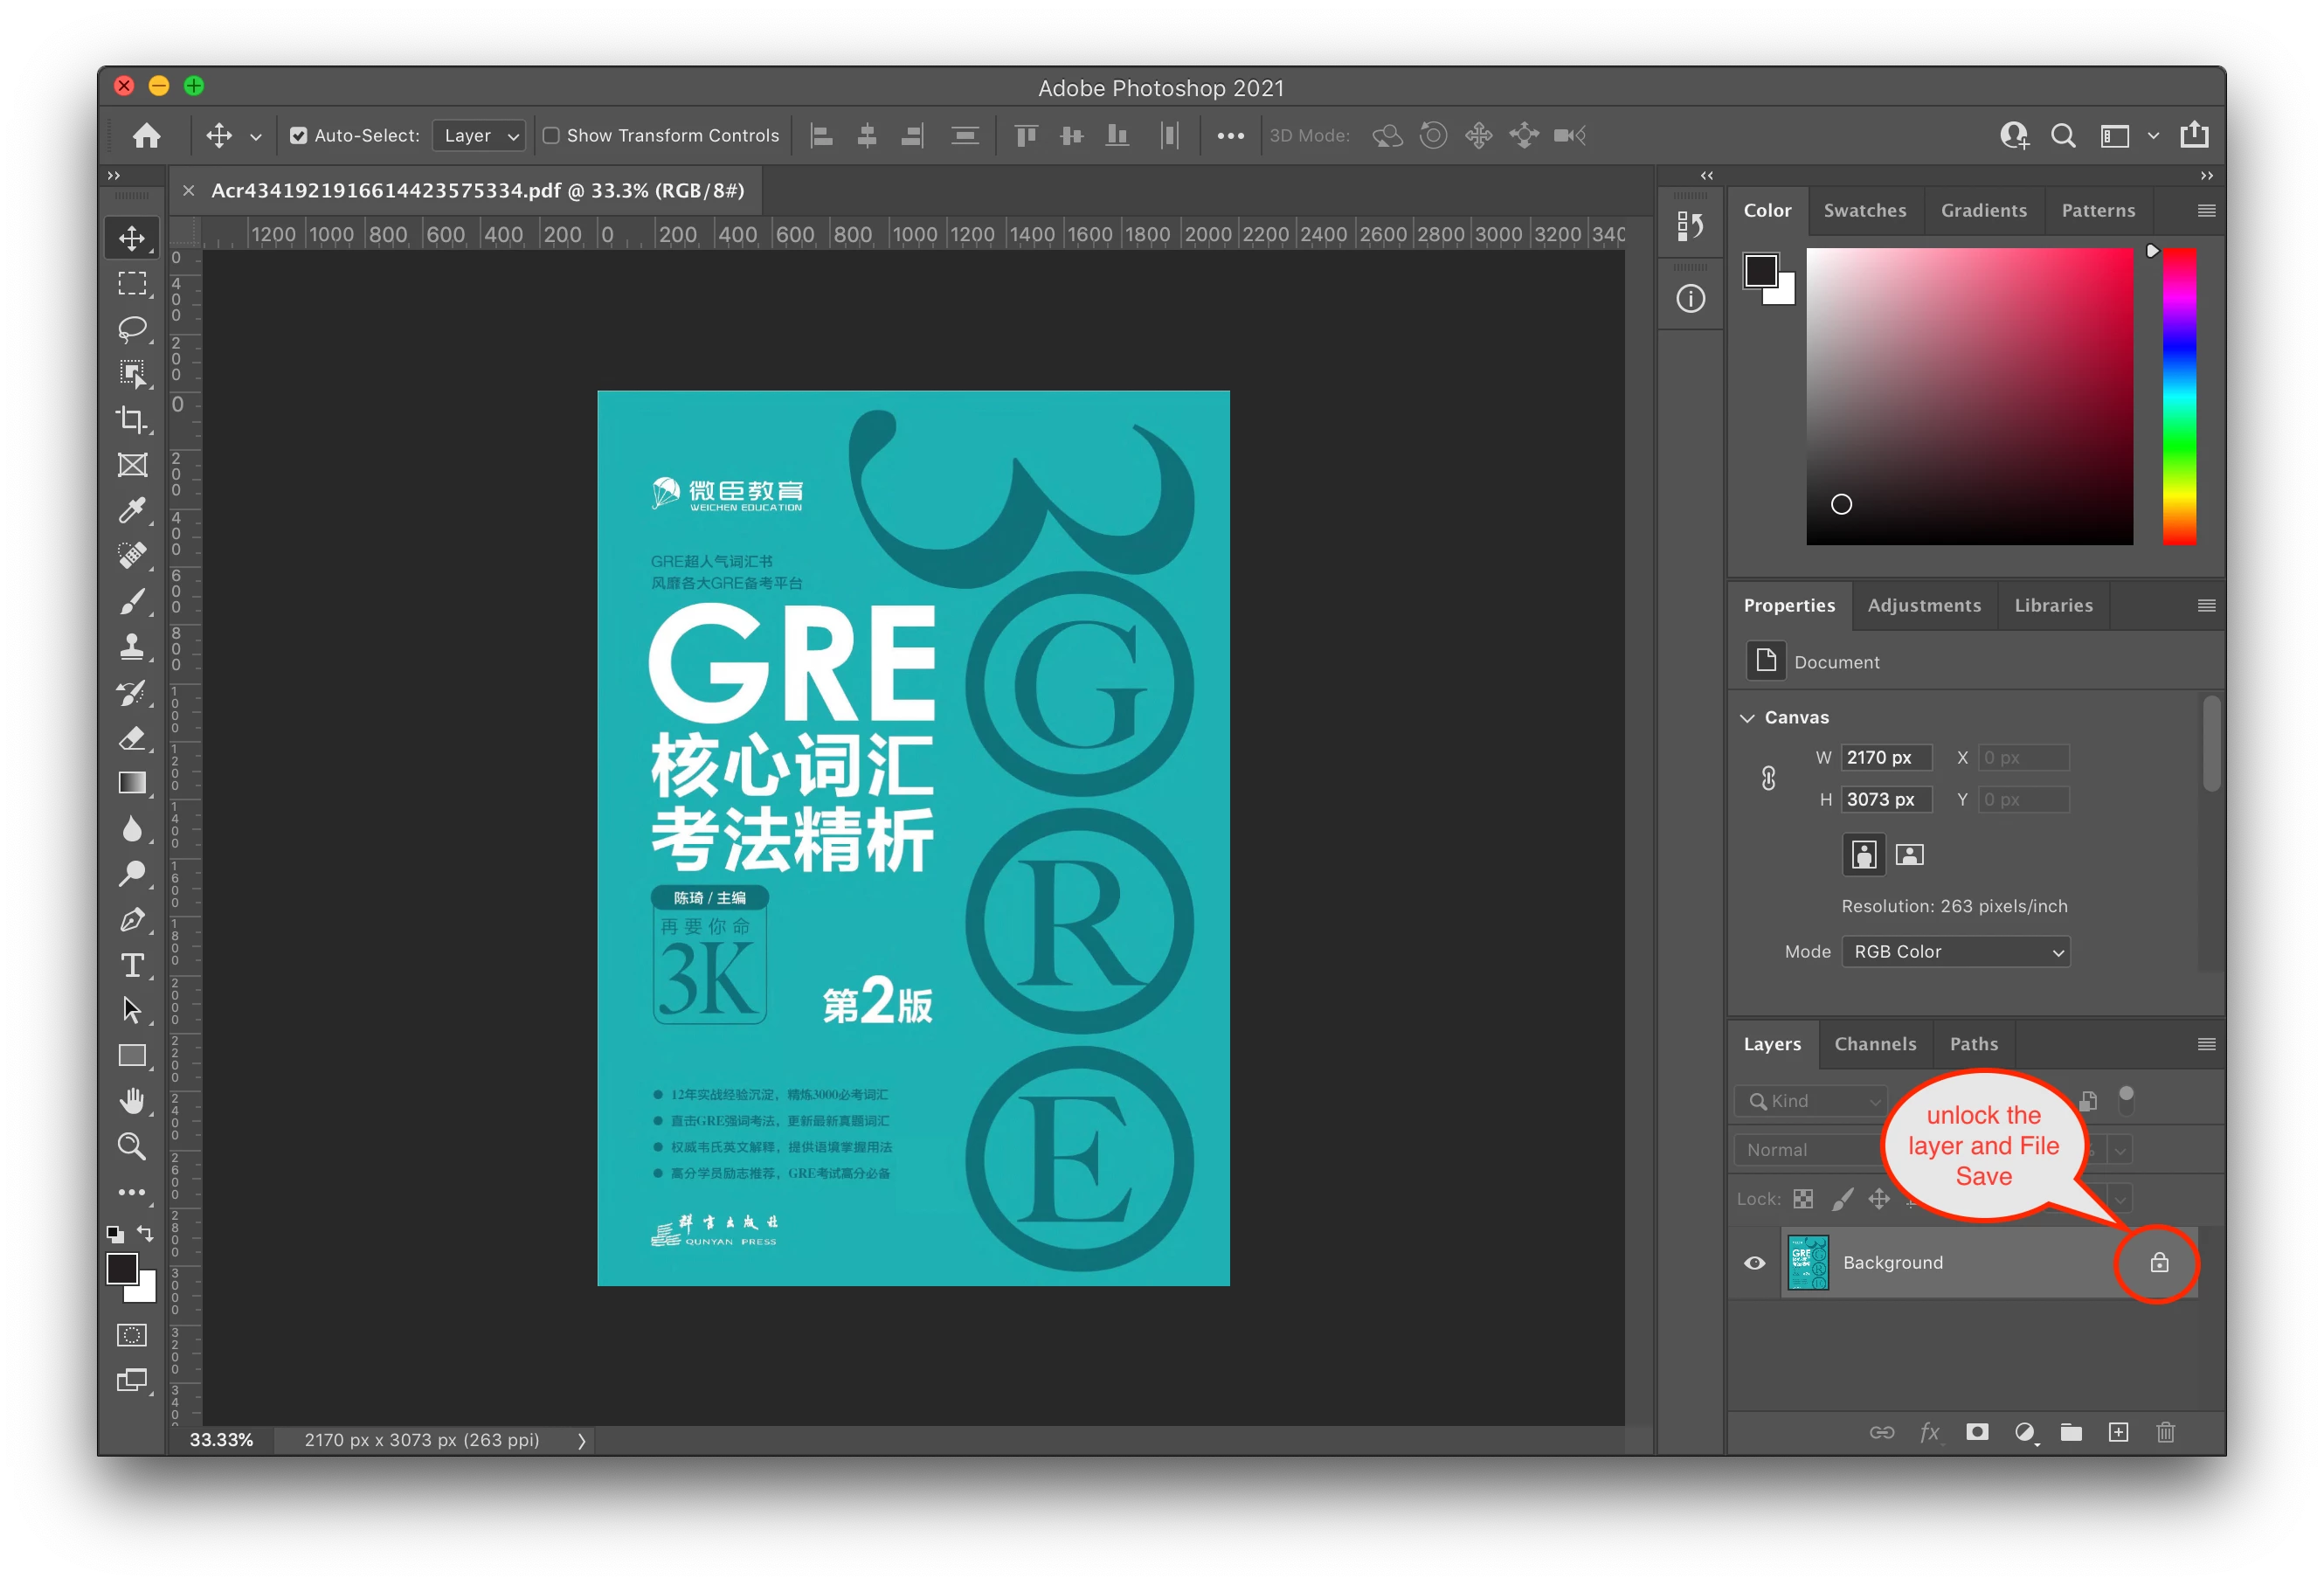Click the Home button in options bar

click(147, 135)
